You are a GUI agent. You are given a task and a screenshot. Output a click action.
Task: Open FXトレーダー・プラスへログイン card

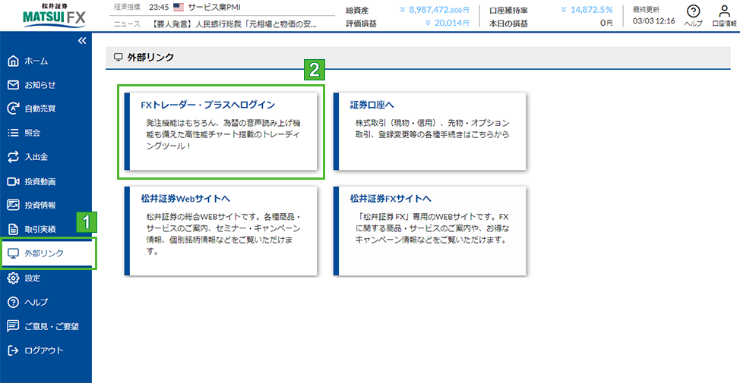(x=221, y=131)
